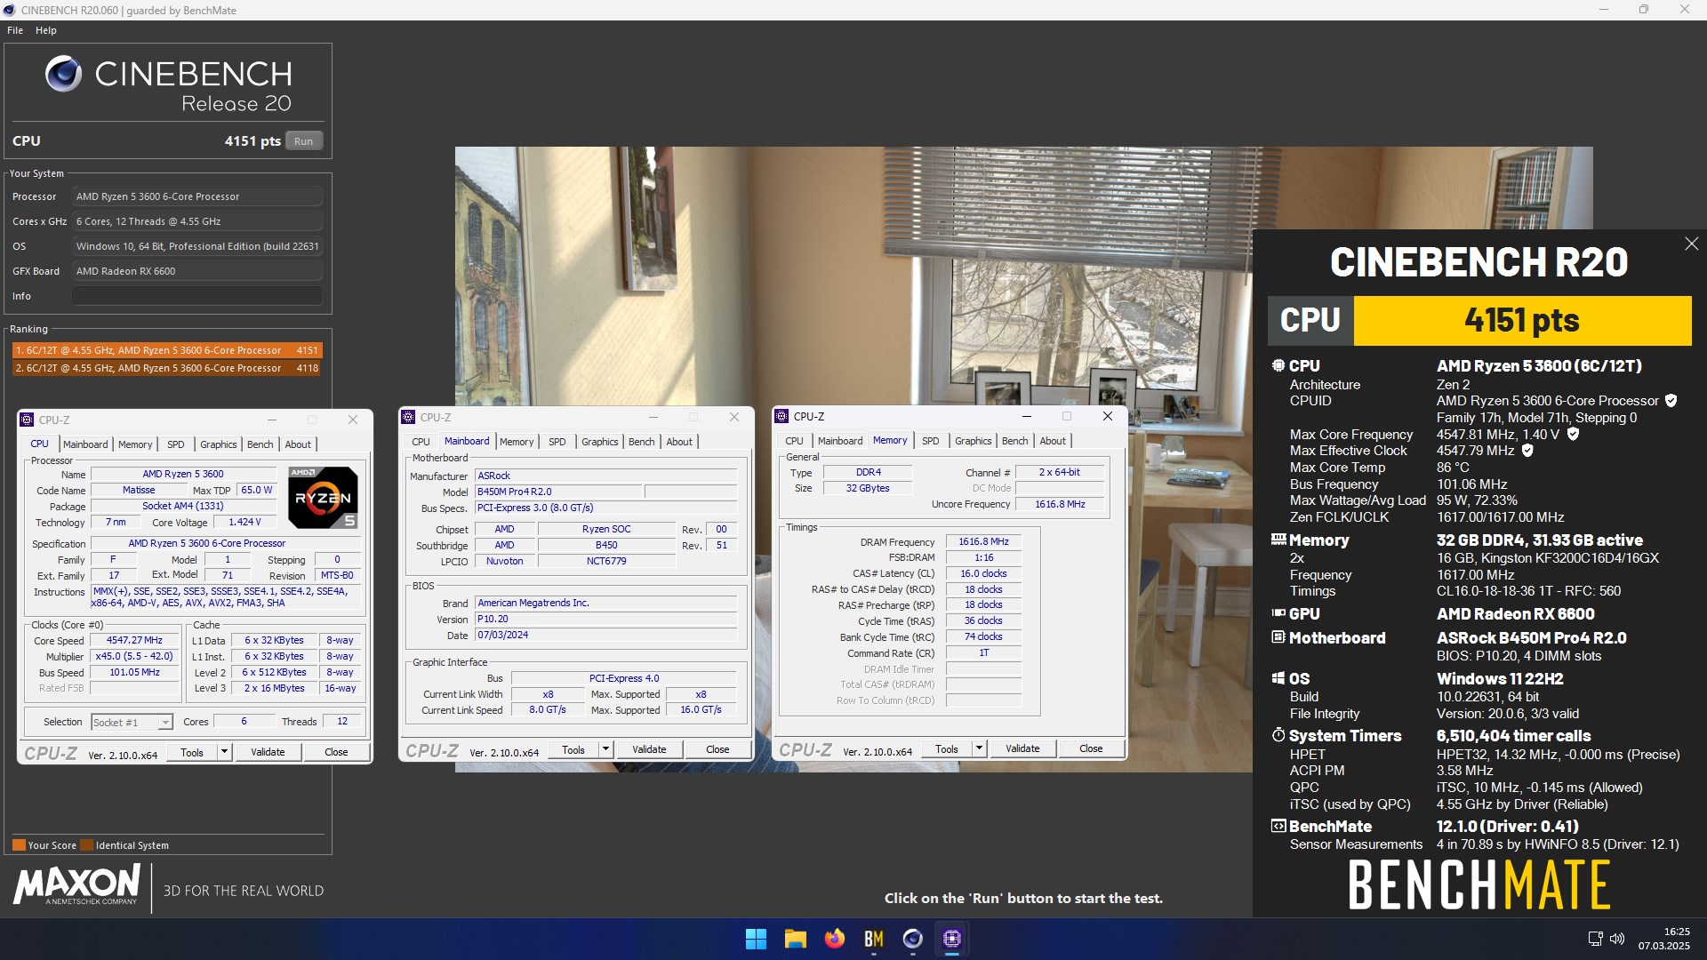Click CPU-Z icon in Mainboard window title bar
The image size is (1707, 960).
(408, 417)
